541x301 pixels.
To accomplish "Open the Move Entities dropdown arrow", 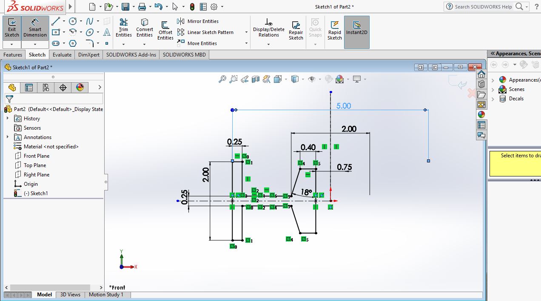I will [x=246, y=43].
